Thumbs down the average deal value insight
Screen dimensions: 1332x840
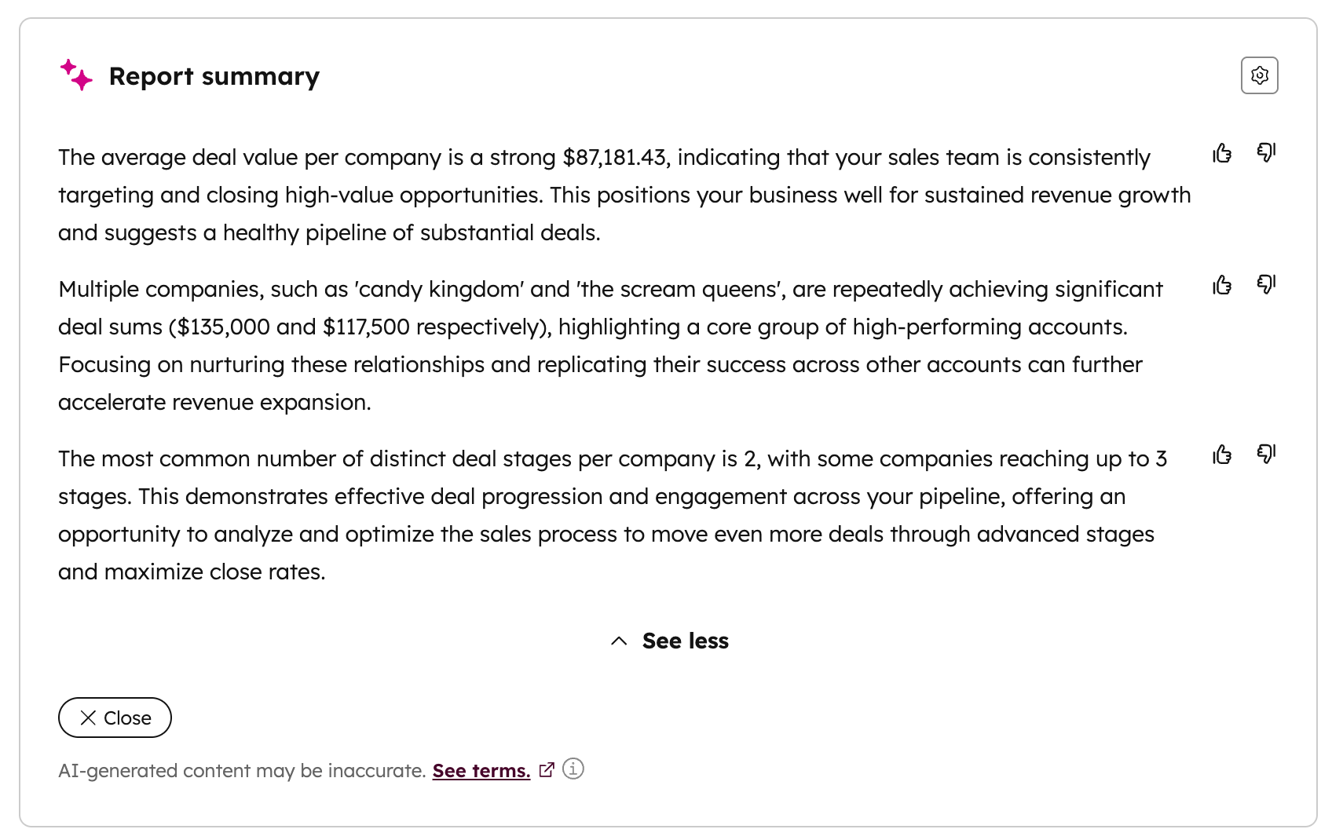[1266, 153]
